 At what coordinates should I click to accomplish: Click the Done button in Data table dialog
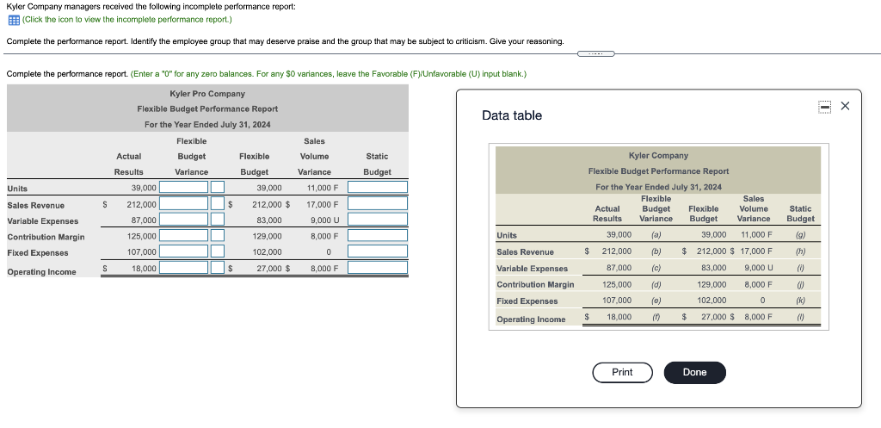coord(694,372)
